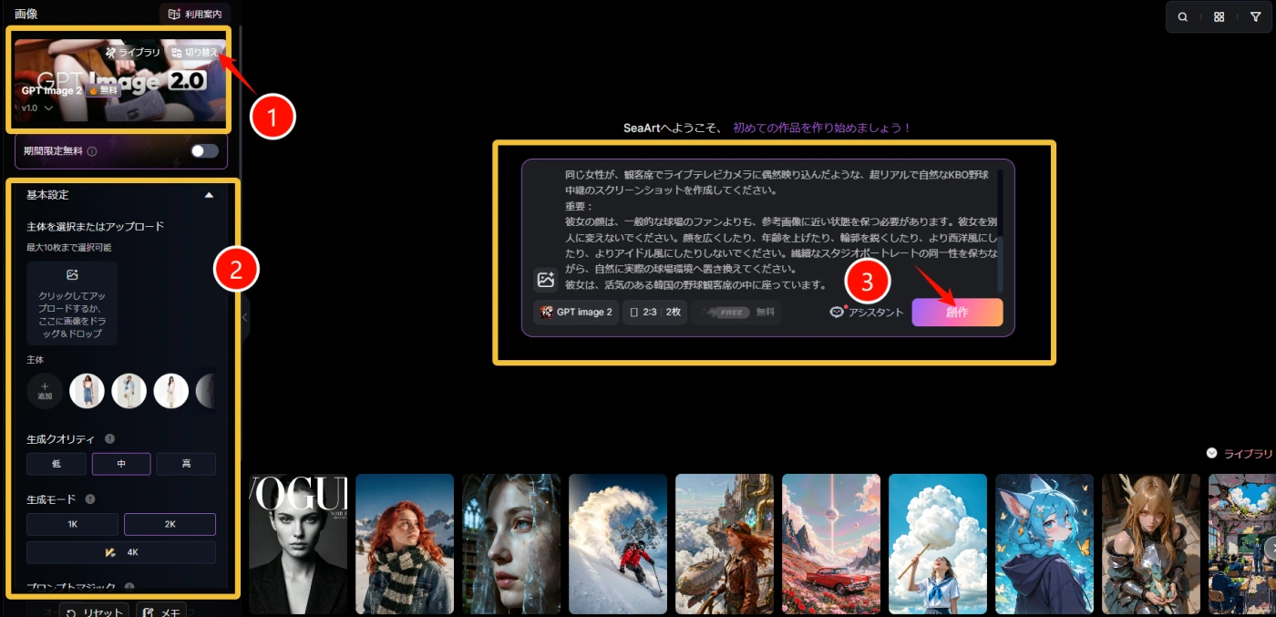Open the 利用案内 usage guide
This screenshot has width=1276, height=617.
coord(195,15)
